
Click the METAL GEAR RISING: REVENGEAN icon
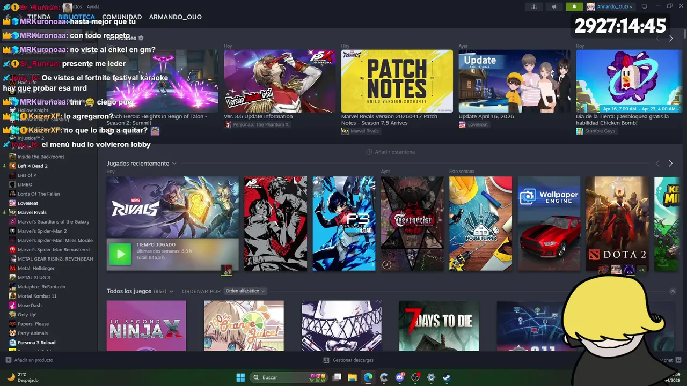12,259
